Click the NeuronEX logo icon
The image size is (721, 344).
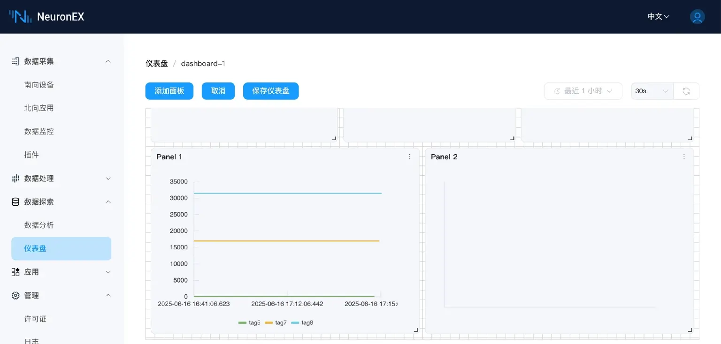pos(20,16)
